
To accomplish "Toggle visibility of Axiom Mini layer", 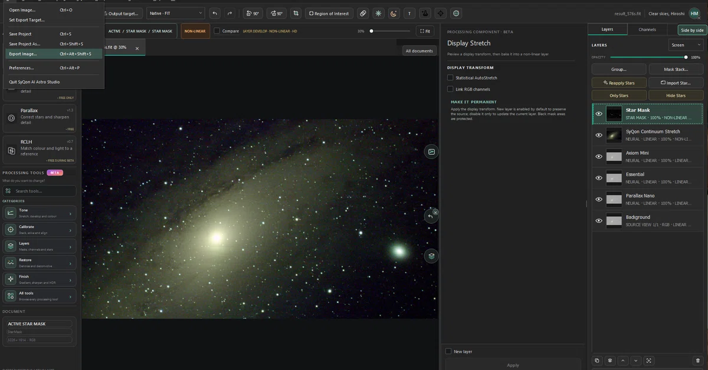I will (x=599, y=156).
